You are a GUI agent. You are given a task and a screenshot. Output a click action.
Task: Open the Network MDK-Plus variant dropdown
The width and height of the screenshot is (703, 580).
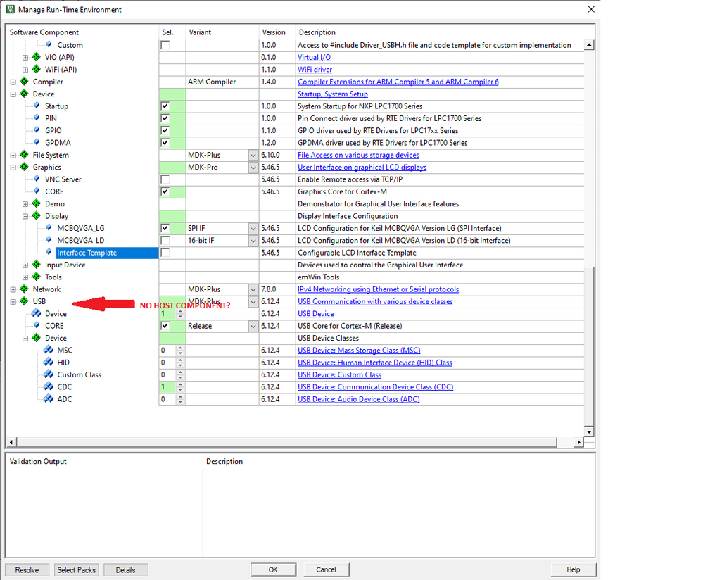pyautogui.click(x=253, y=289)
